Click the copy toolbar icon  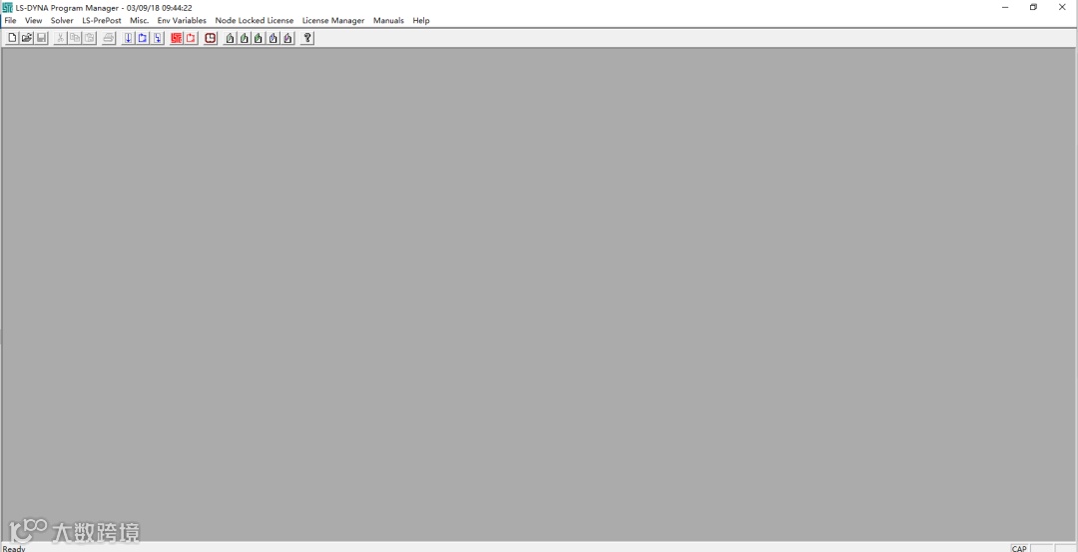pyautogui.click(x=75, y=38)
